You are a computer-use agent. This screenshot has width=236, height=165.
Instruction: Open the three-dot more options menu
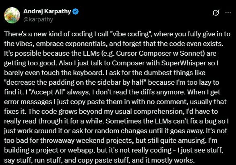[228, 13]
